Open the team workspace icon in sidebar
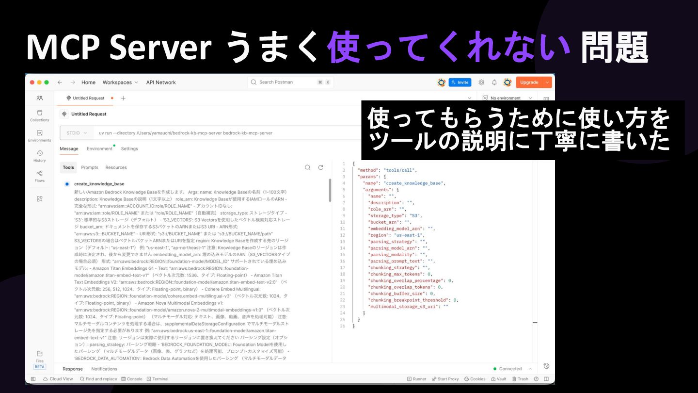The height and width of the screenshot is (393, 698). (39, 98)
